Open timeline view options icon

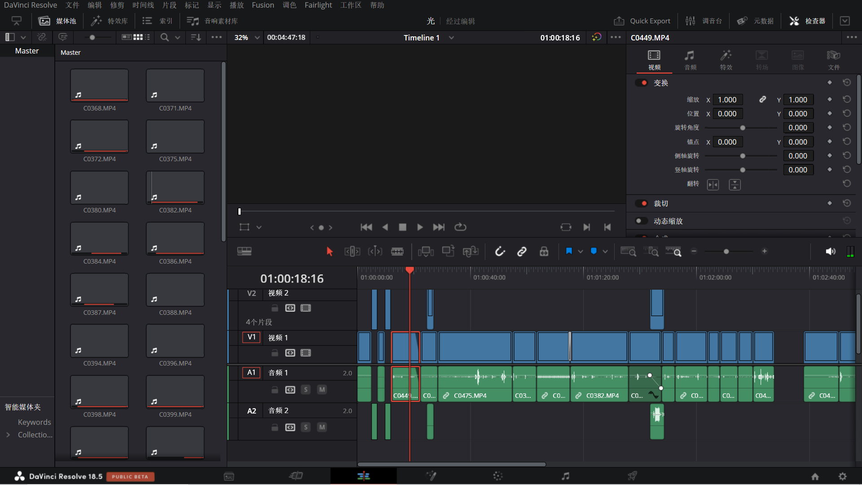click(x=244, y=251)
